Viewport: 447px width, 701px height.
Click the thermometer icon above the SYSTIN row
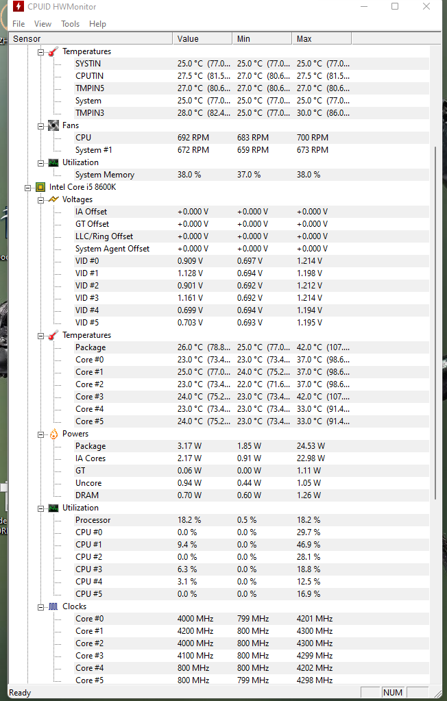pos(53,51)
